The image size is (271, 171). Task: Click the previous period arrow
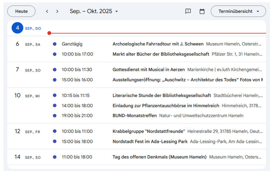tap(47, 11)
